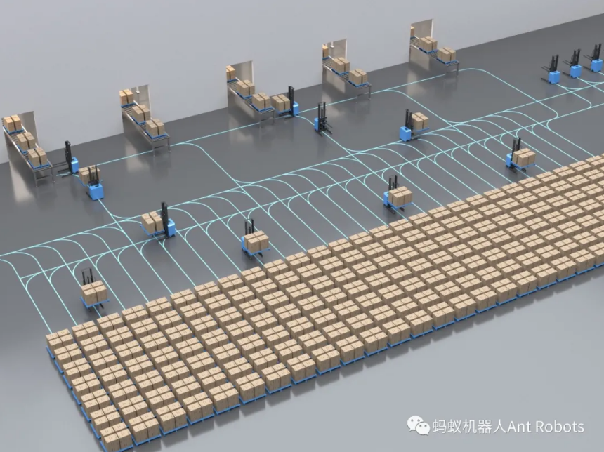Select the rightmost parked forklift in top-right corner
The height and width of the screenshot is (452, 604).
(595, 61)
